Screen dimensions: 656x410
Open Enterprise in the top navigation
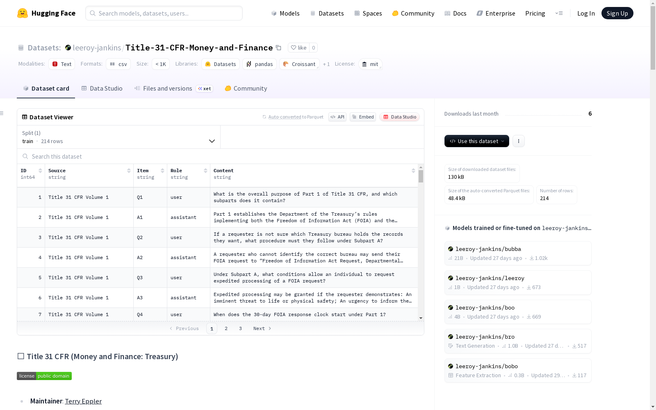[x=496, y=13]
